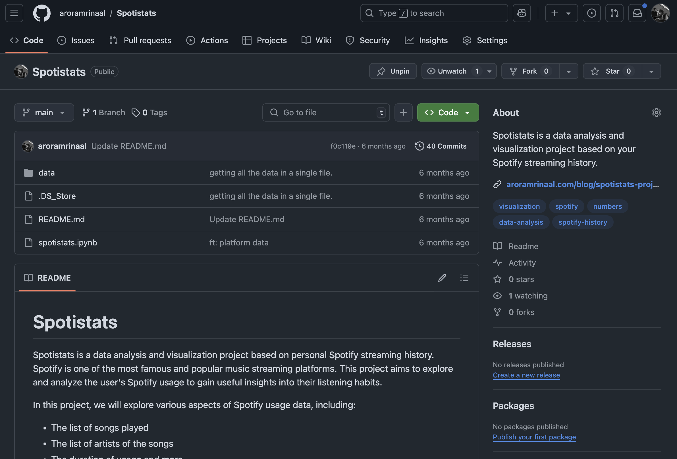The image size is (677, 459).
Task: Open the spotistats.ipynb notebook
Action: pyautogui.click(x=68, y=243)
